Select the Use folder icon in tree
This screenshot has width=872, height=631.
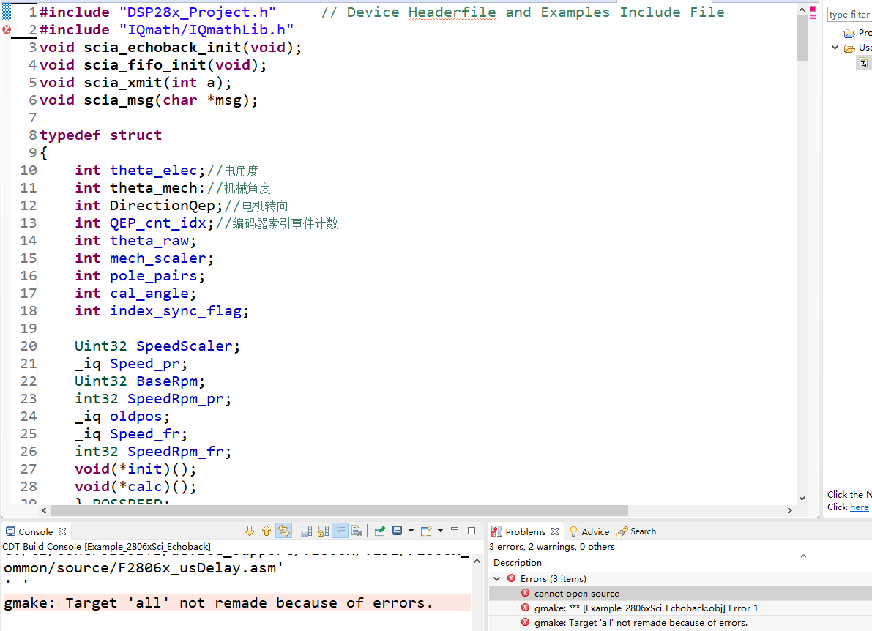coord(849,48)
